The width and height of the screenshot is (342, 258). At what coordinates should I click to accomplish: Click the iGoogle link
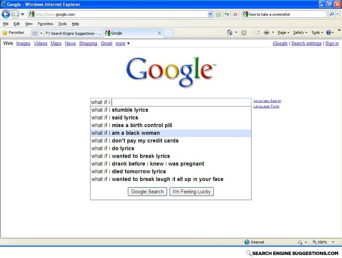280,44
